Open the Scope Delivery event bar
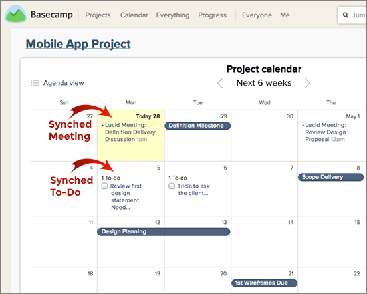 coord(330,177)
